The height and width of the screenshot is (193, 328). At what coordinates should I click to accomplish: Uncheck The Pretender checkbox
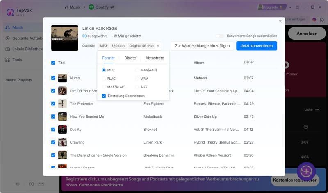point(53,104)
